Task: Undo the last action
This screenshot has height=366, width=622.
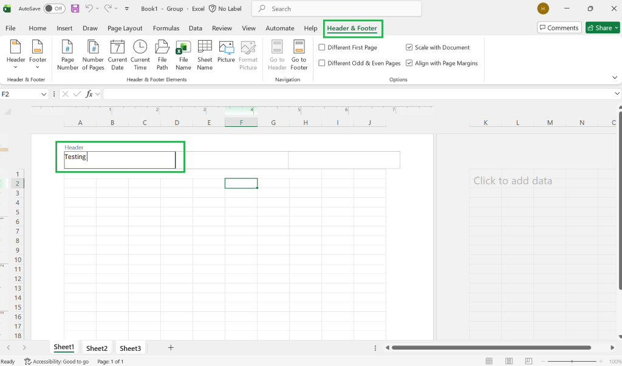Action: [x=89, y=8]
